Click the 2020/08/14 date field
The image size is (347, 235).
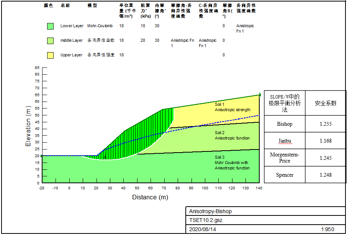tap(203, 229)
